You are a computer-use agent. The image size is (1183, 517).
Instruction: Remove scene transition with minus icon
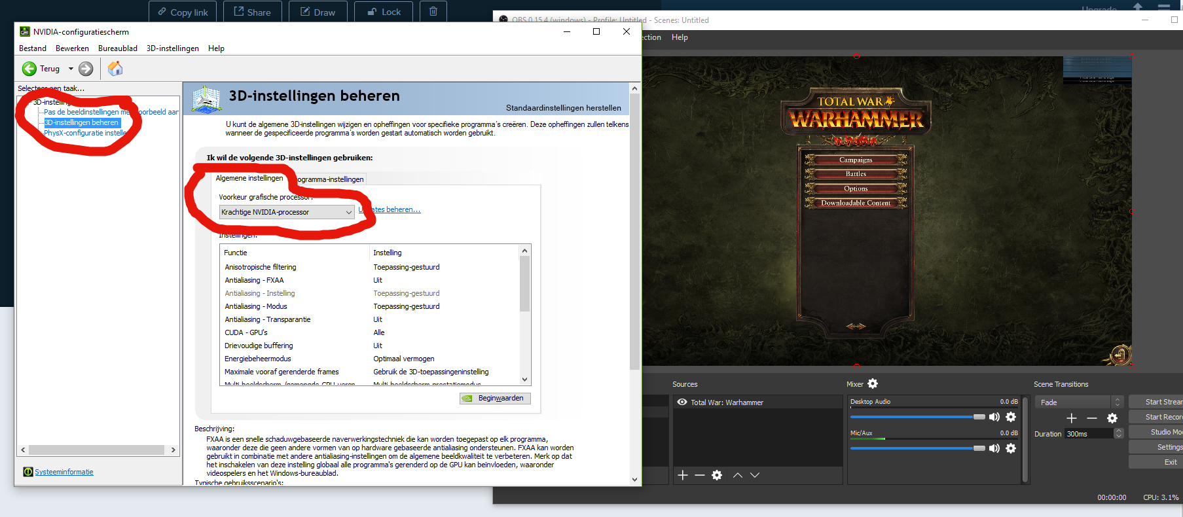pos(1092,418)
